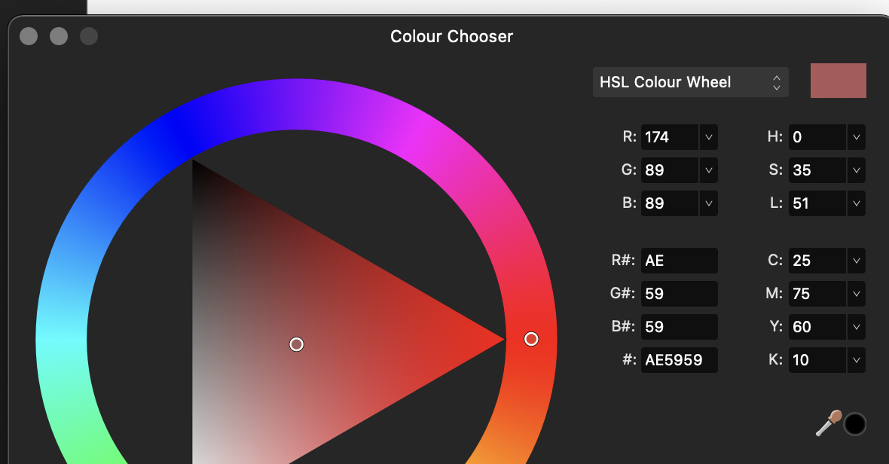Click the marker inside the saturation triangle

296,343
